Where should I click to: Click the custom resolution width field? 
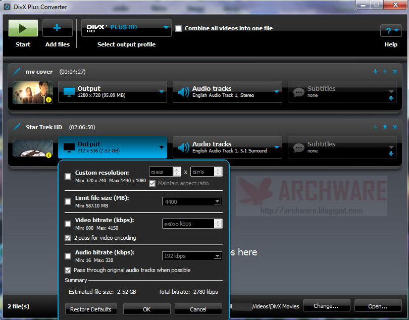(x=161, y=172)
